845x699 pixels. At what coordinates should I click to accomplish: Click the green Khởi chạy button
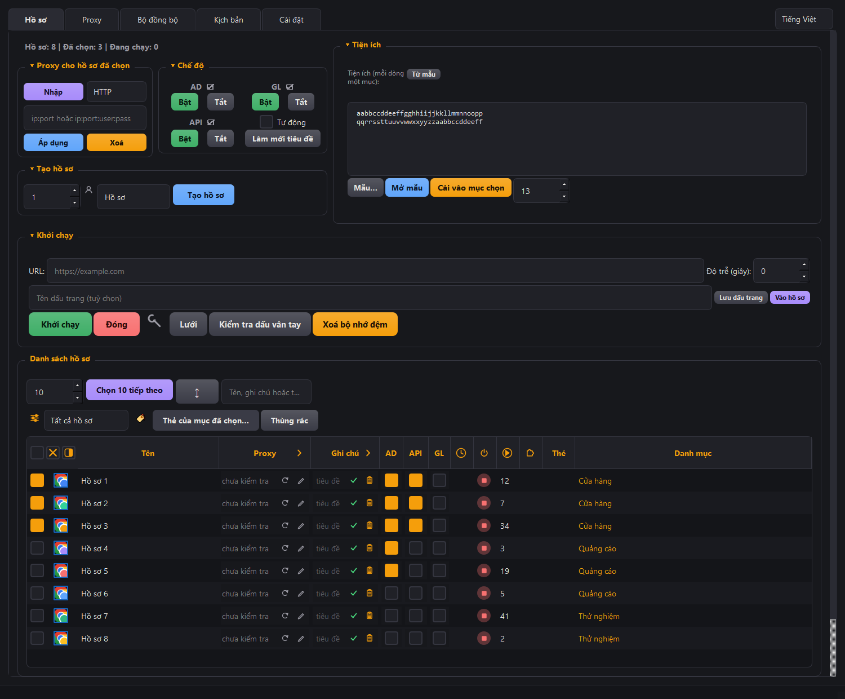[x=60, y=324]
